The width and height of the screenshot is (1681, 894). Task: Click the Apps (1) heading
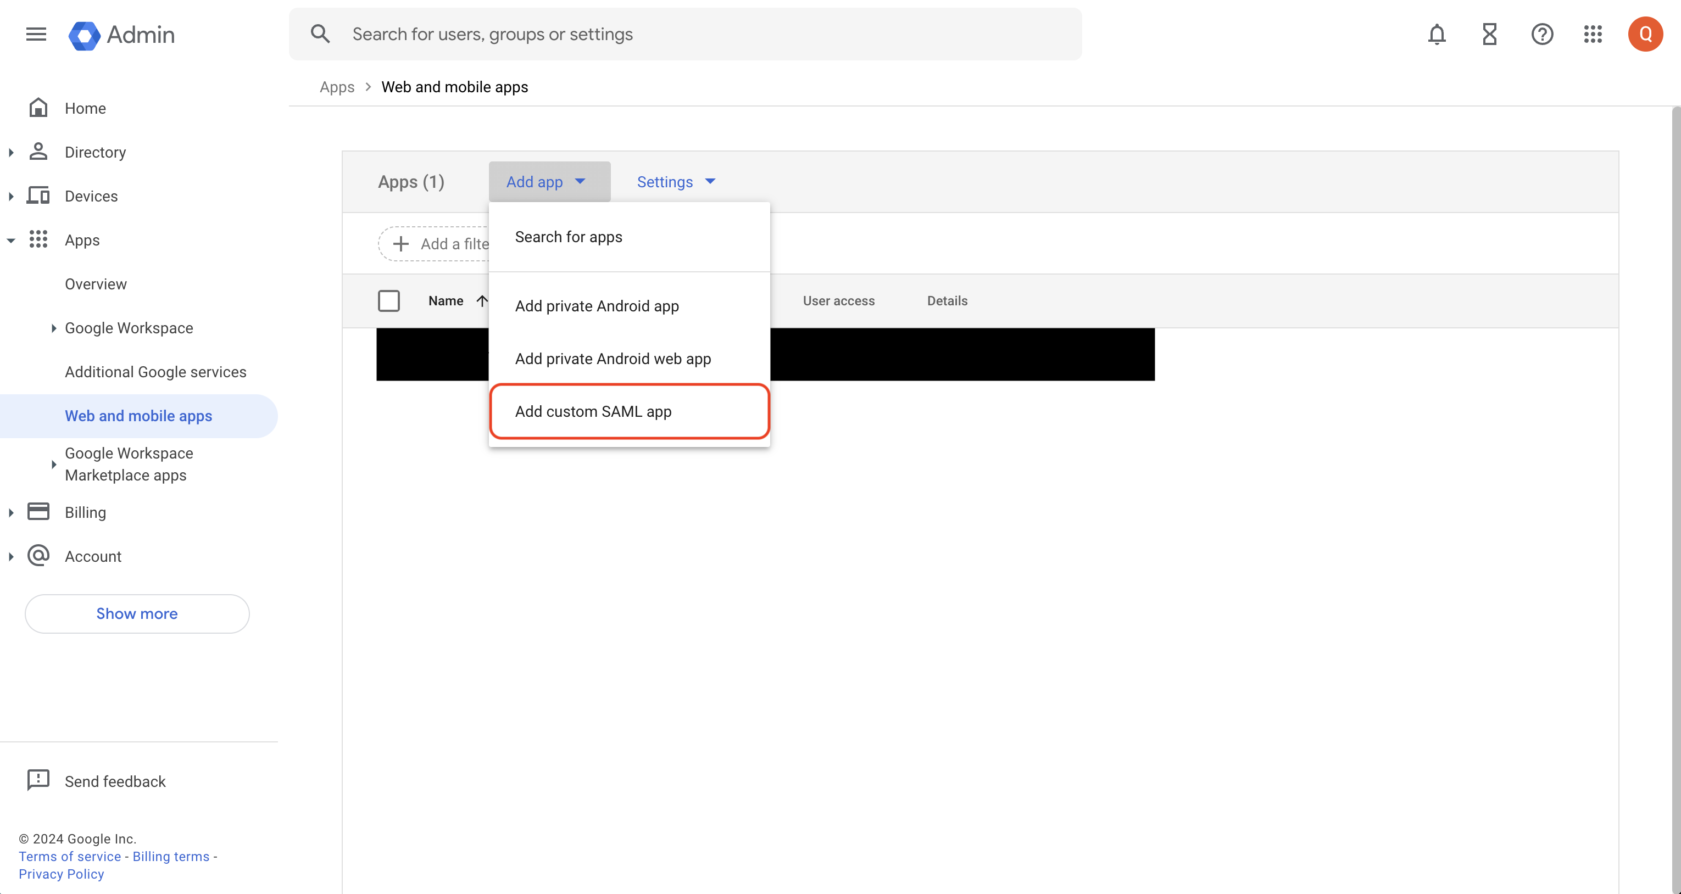point(411,181)
